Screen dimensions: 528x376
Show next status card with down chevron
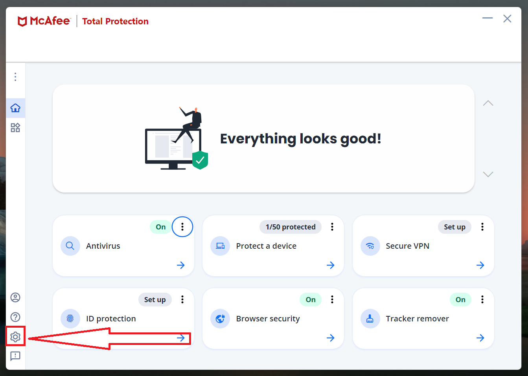coord(488,174)
